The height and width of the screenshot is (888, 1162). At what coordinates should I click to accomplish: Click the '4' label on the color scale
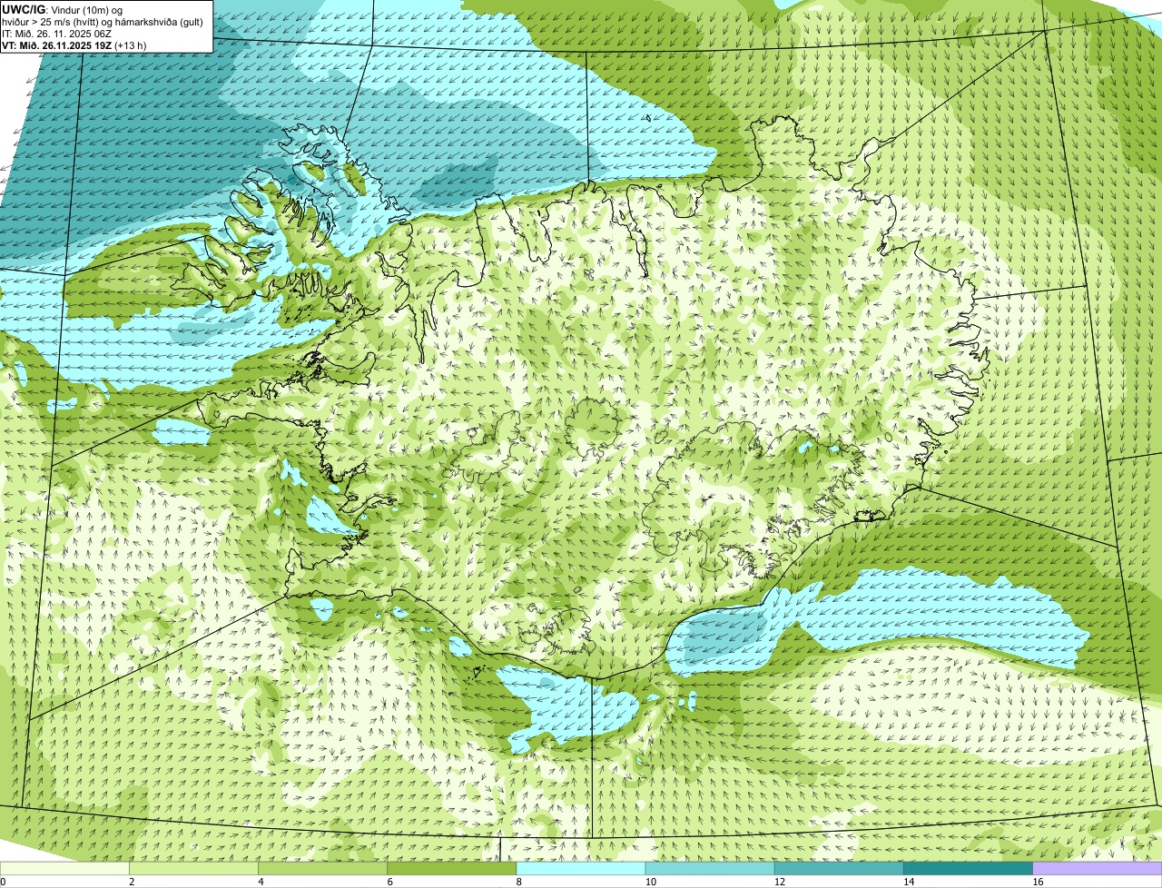[x=261, y=882]
